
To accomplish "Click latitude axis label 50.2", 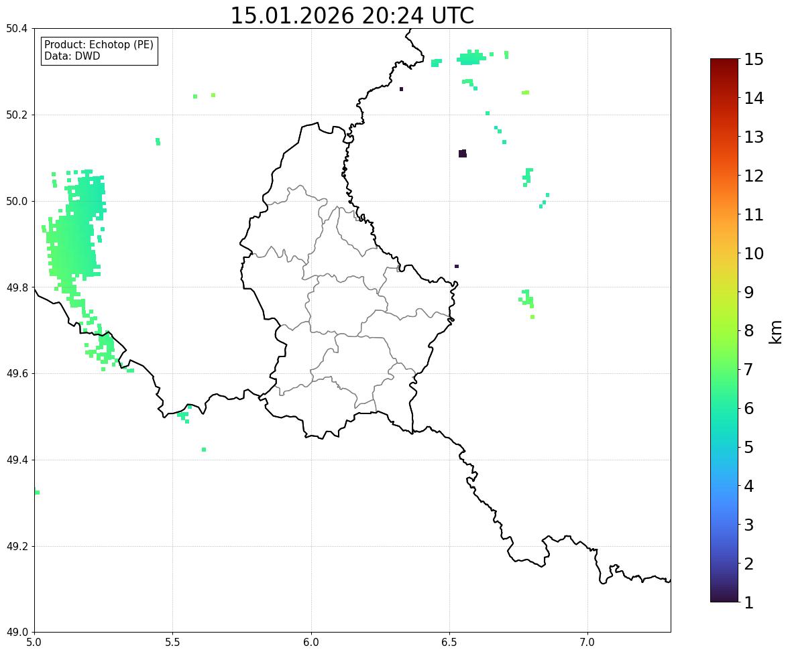I will [17, 115].
